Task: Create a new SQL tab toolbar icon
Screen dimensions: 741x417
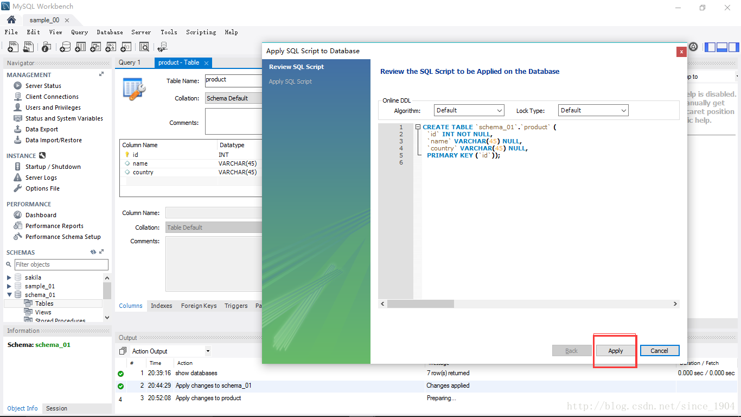Action: point(13,47)
